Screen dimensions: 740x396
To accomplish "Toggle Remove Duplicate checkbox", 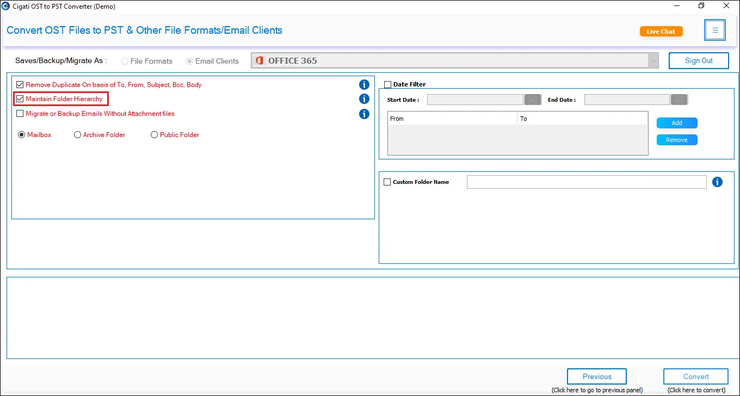I will click(20, 85).
